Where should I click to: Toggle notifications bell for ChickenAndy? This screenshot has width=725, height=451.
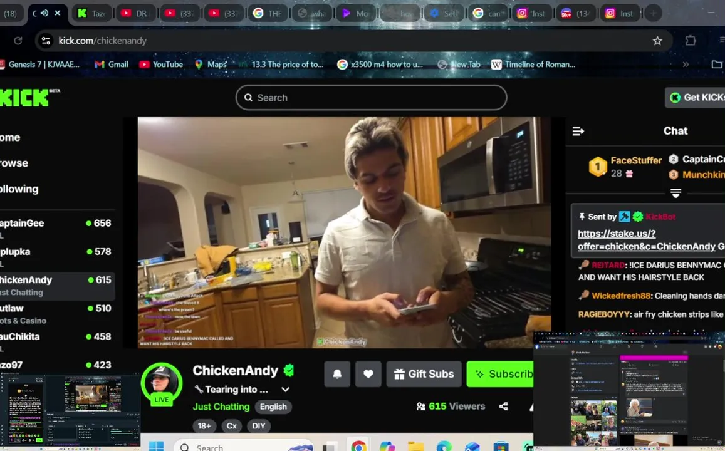pyautogui.click(x=337, y=374)
